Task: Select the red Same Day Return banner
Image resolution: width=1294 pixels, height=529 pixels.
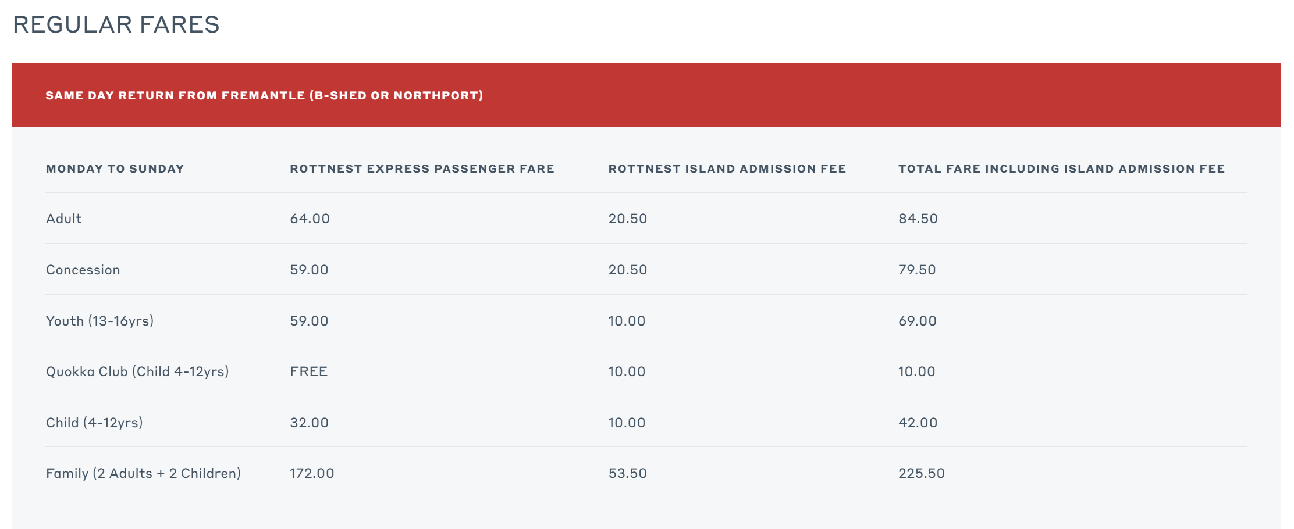Action: coord(646,95)
